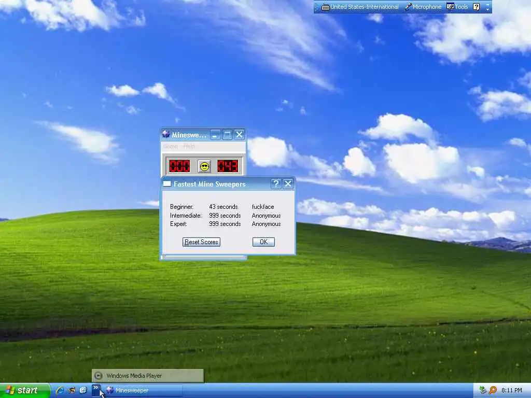Expand the quick launch overflow chevron

tap(96, 390)
